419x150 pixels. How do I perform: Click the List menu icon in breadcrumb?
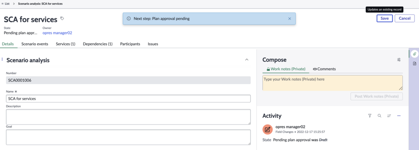pyautogui.click(x=2, y=4)
